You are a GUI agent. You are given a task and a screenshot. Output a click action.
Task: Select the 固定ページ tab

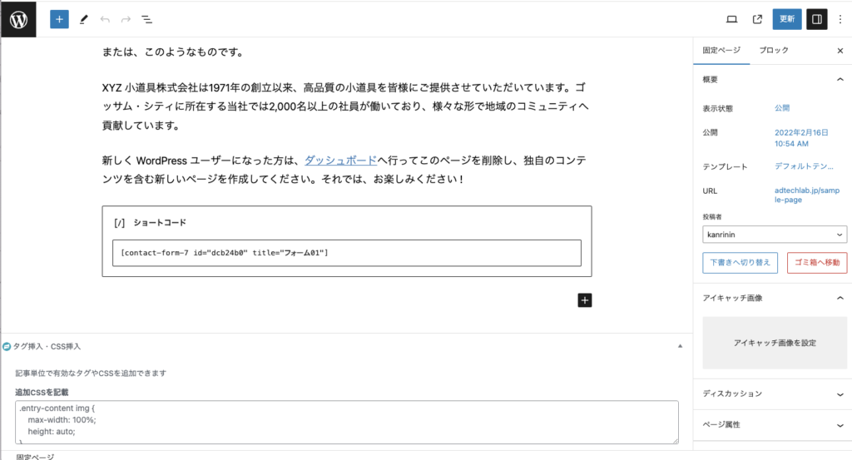[x=721, y=50]
